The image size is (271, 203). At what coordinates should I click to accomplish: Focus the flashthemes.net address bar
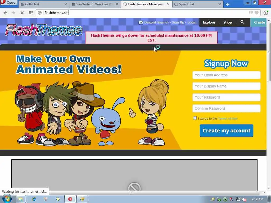[145, 13]
